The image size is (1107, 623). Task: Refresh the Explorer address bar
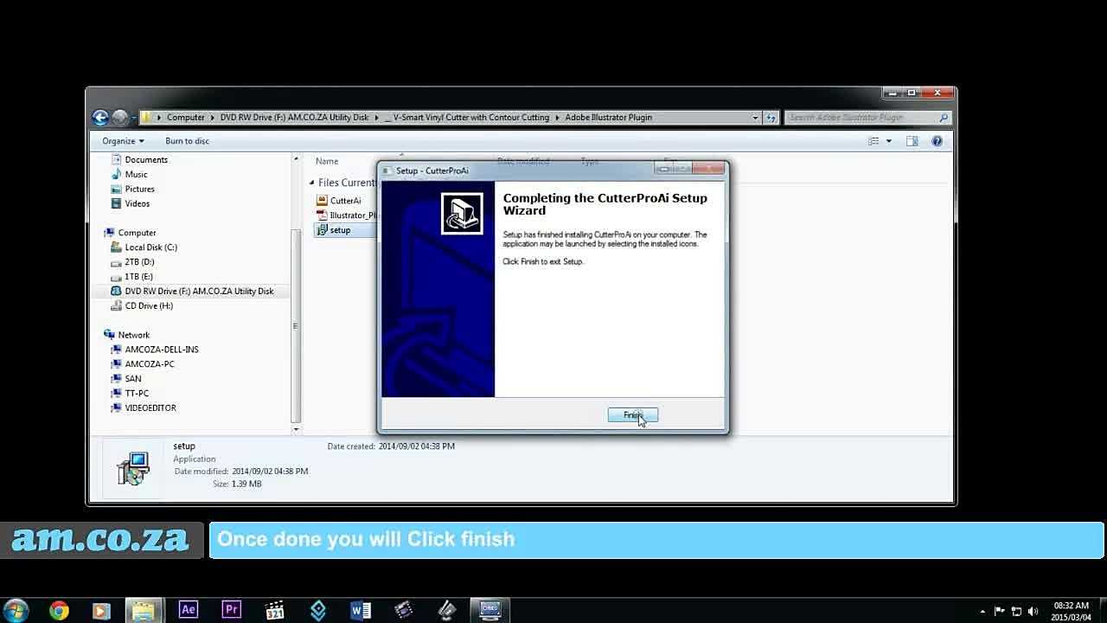(x=771, y=117)
